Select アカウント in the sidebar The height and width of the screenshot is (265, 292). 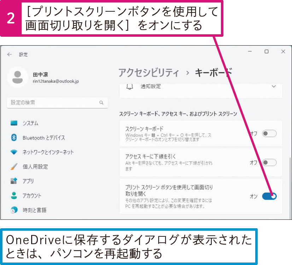tap(32, 195)
